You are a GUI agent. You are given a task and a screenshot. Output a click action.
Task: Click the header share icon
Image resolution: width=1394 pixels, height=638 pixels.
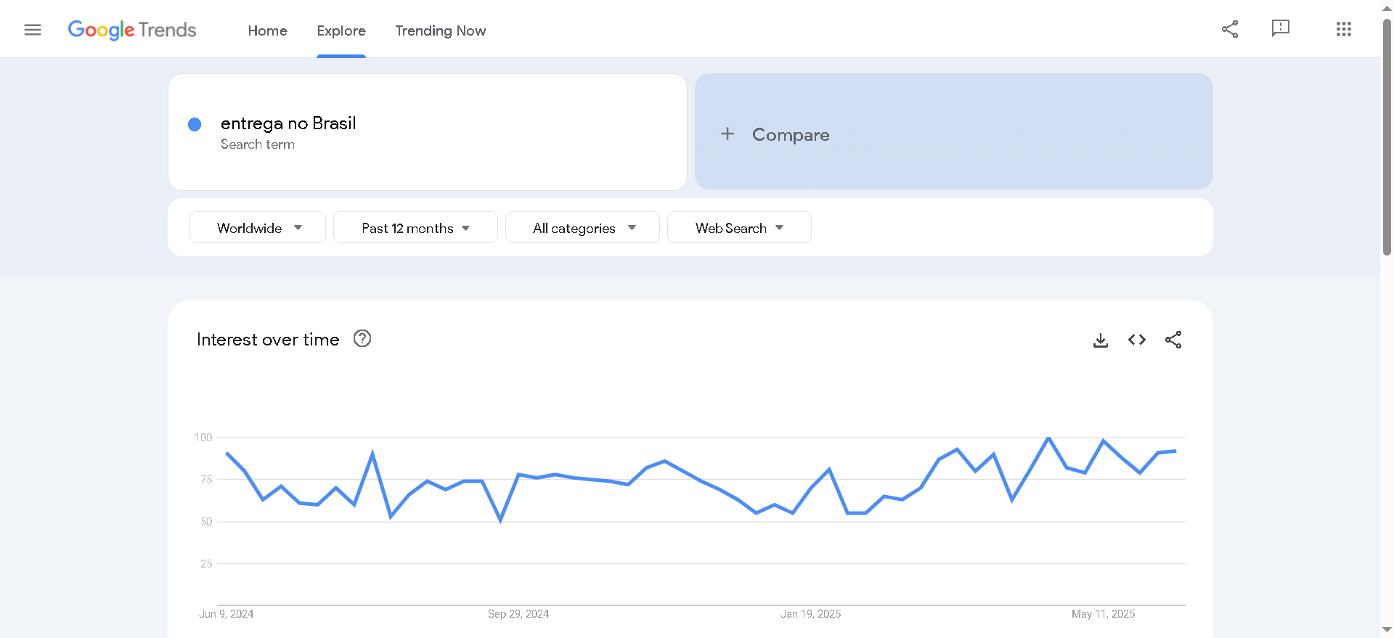pos(1230,29)
